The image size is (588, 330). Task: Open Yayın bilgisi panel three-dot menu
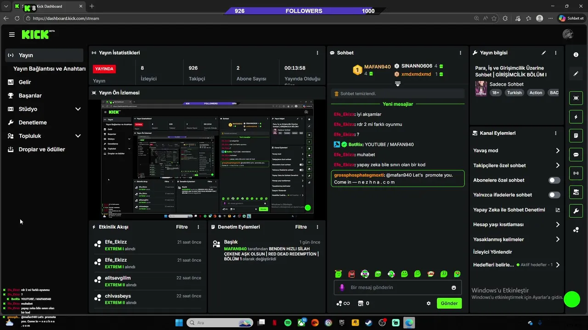coord(555,53)
